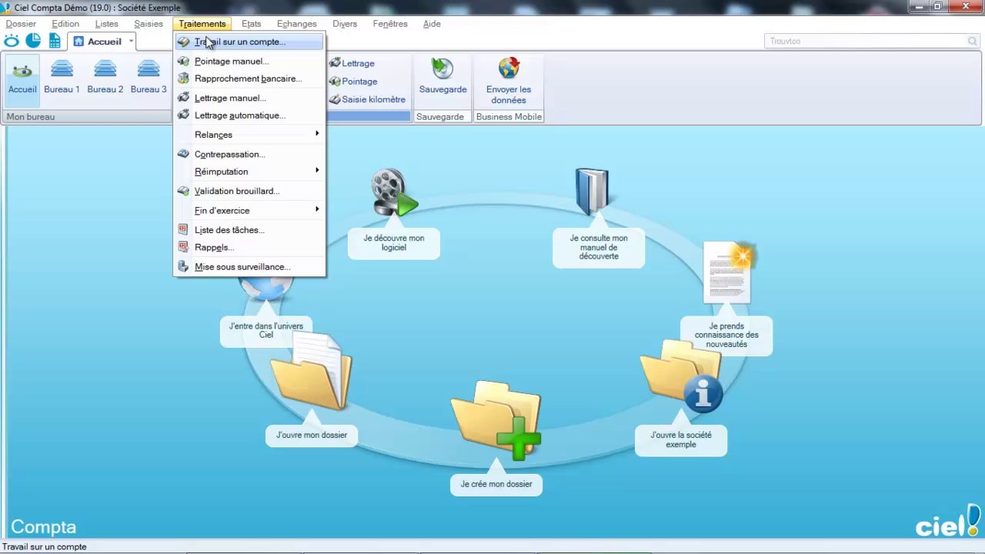This screenshot has width=985, height=554.
Task: Click the document icon for new features
Action: [x=728, y=272]
